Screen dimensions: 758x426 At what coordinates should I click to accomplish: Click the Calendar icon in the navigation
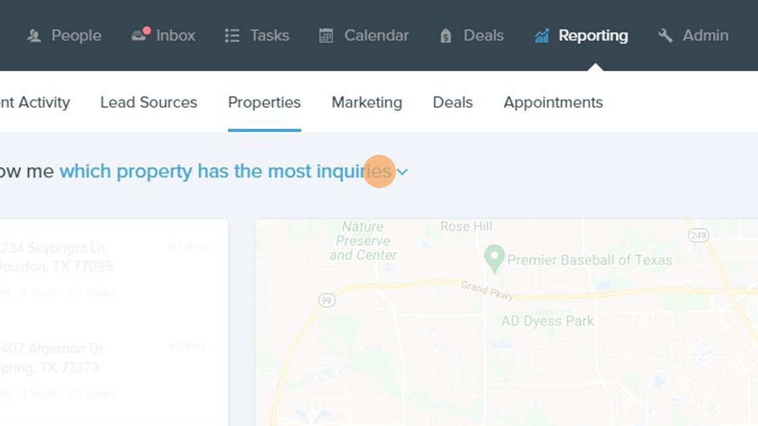(326, 36)
